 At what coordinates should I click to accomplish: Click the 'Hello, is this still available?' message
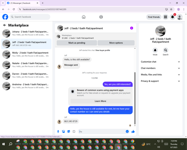(x=77, y=60)
